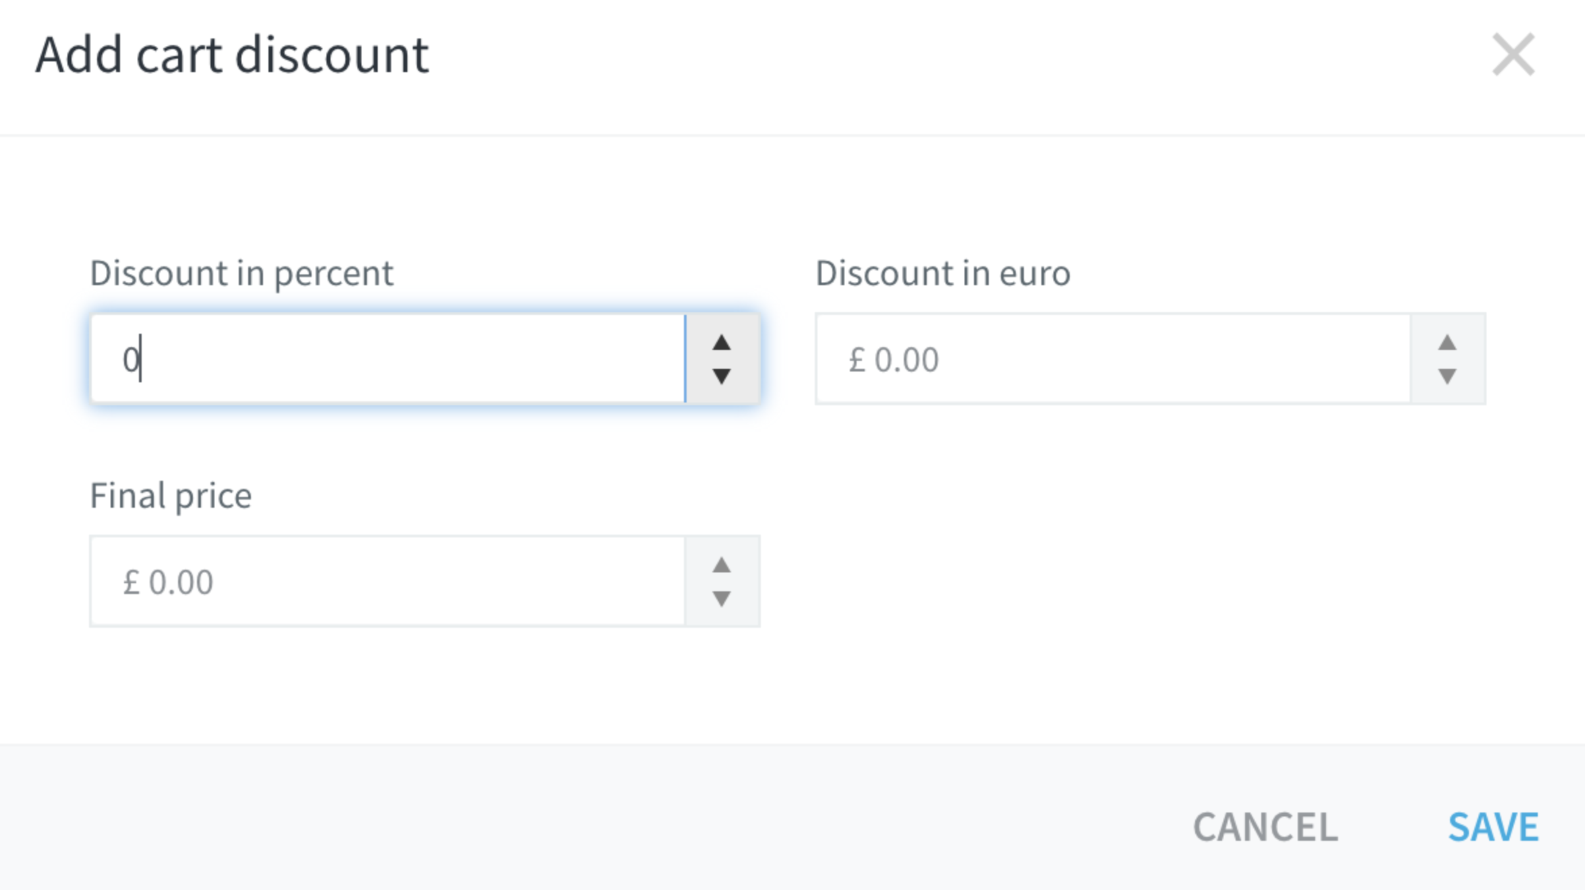
Task: Select the Final price input box
Action: [388, 581]
